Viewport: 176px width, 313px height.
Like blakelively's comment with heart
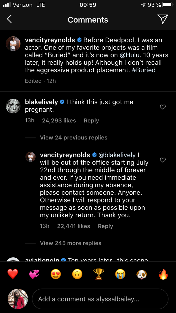click(163, 107)
